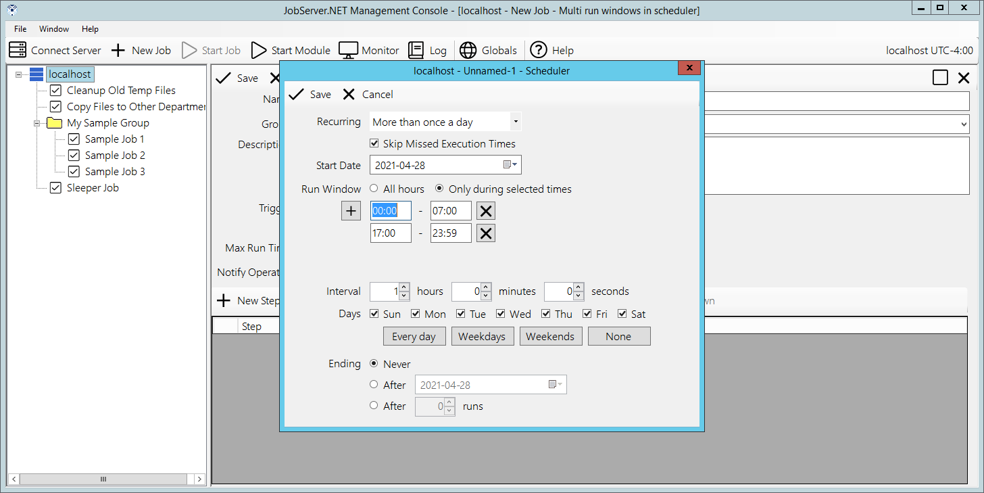Open the Log viewer
Screen dimensions: 984x493
tap(428, 50)
